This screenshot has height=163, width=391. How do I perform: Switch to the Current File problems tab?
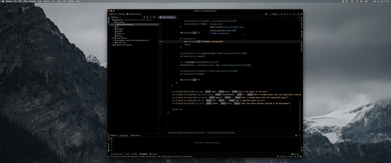(124, 135)
